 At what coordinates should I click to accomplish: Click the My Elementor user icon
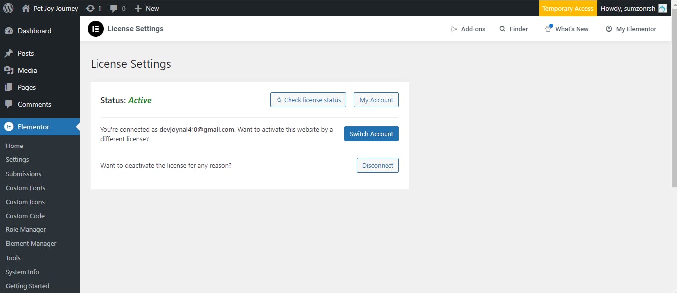pyautogui.click(x=609, y=29)
